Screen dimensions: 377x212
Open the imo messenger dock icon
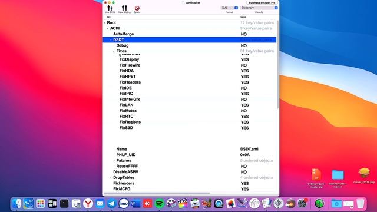pos(124,204)
